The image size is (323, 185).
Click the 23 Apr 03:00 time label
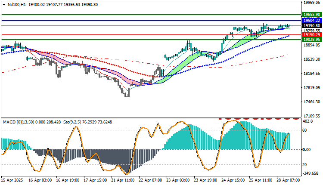pyautogui.click(x=178, y=180)
